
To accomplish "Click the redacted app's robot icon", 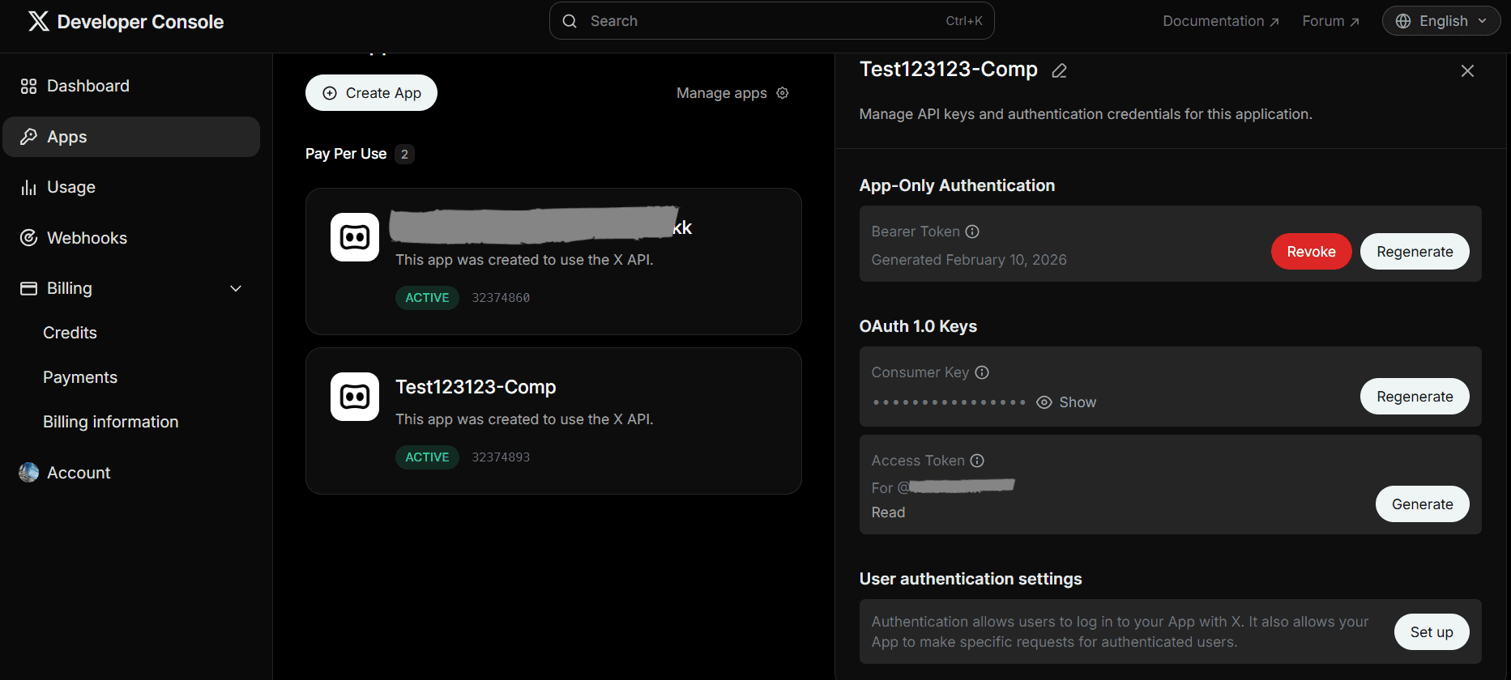I will coord(355,237).
